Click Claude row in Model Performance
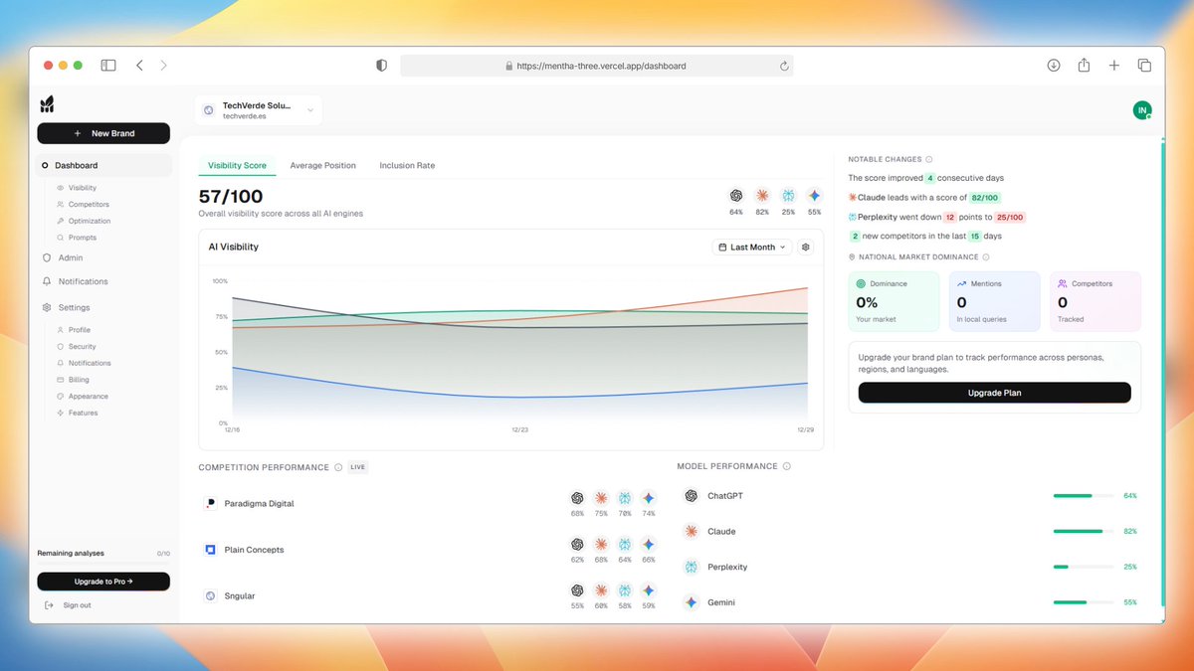Image resolution: width=1194 pixels, height=671 pixels. [x=909, y=531]
